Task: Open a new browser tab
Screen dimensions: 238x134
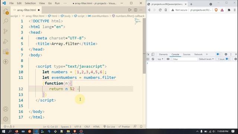Action: pyautogui.click(x=191, y=4)
